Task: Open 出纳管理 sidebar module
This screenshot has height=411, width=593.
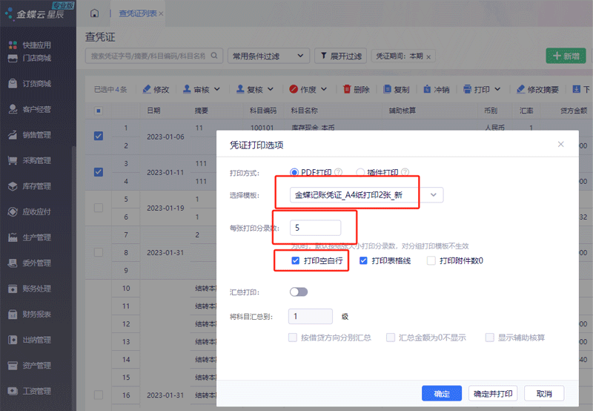Action: pos(30,340)
